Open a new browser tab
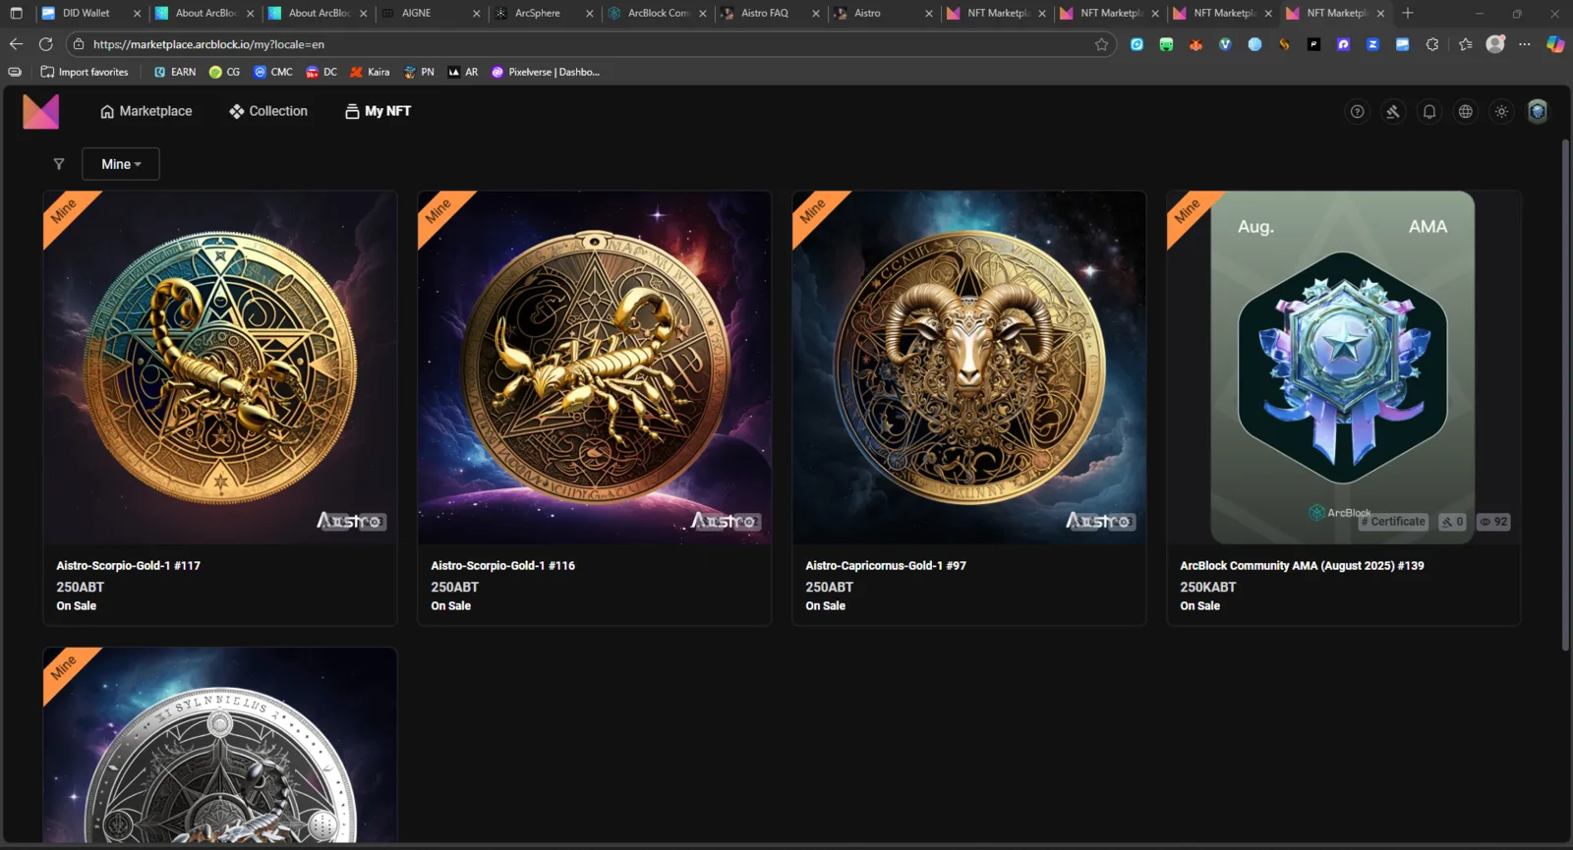1573x850 pixels. [1408, 13]
